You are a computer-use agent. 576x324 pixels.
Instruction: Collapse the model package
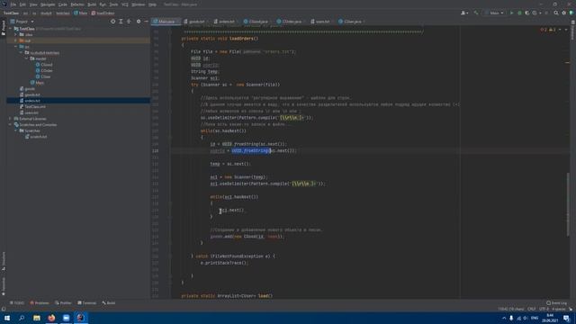point(26,58)
